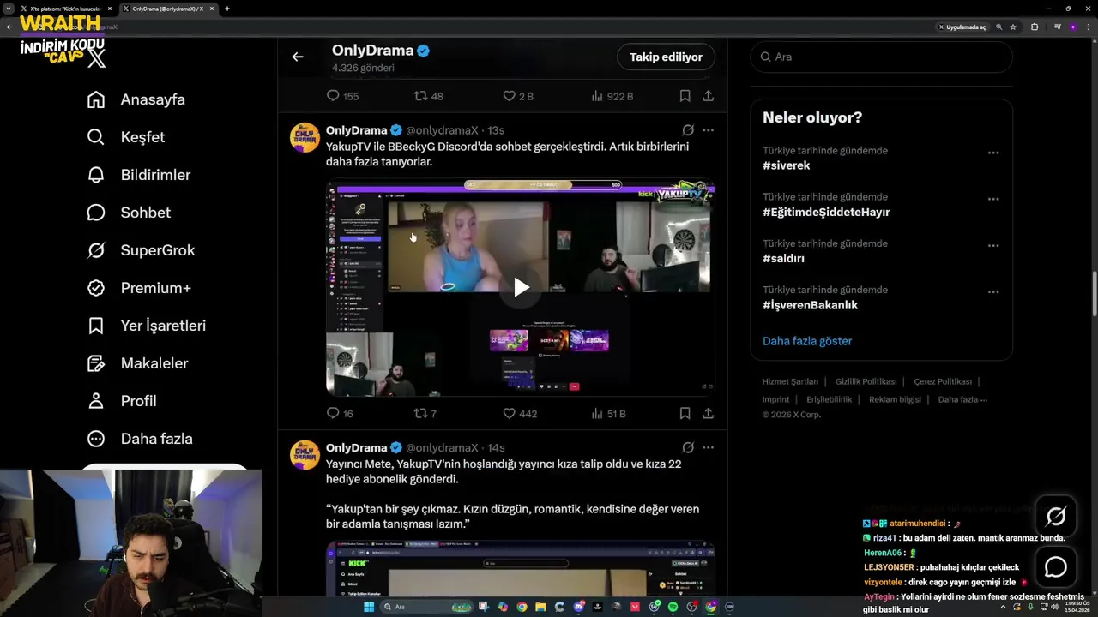Click Daha fazla göster under trends
The width and height of the screenshot is (1098, 617).
(x=807, y=341)
